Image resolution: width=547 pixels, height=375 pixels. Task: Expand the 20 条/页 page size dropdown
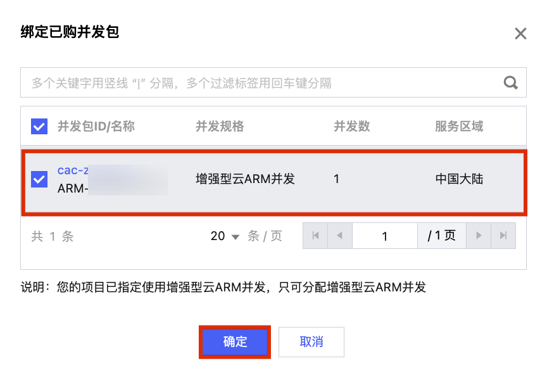225,236
